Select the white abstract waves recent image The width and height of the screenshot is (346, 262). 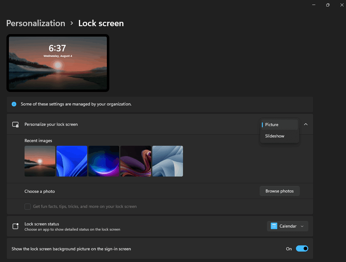(x=168, y=161)
